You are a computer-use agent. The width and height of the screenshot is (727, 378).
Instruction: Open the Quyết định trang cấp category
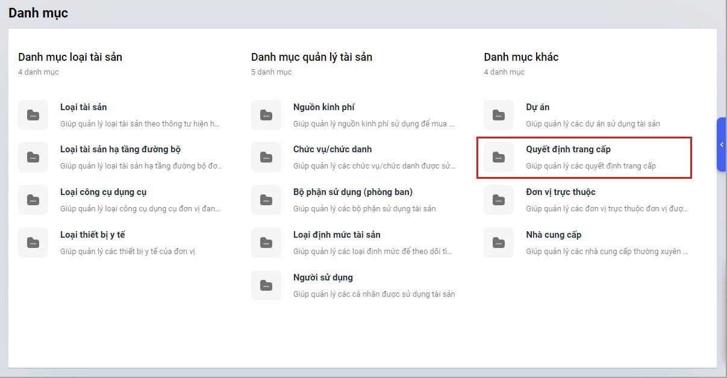coord(568,149)
